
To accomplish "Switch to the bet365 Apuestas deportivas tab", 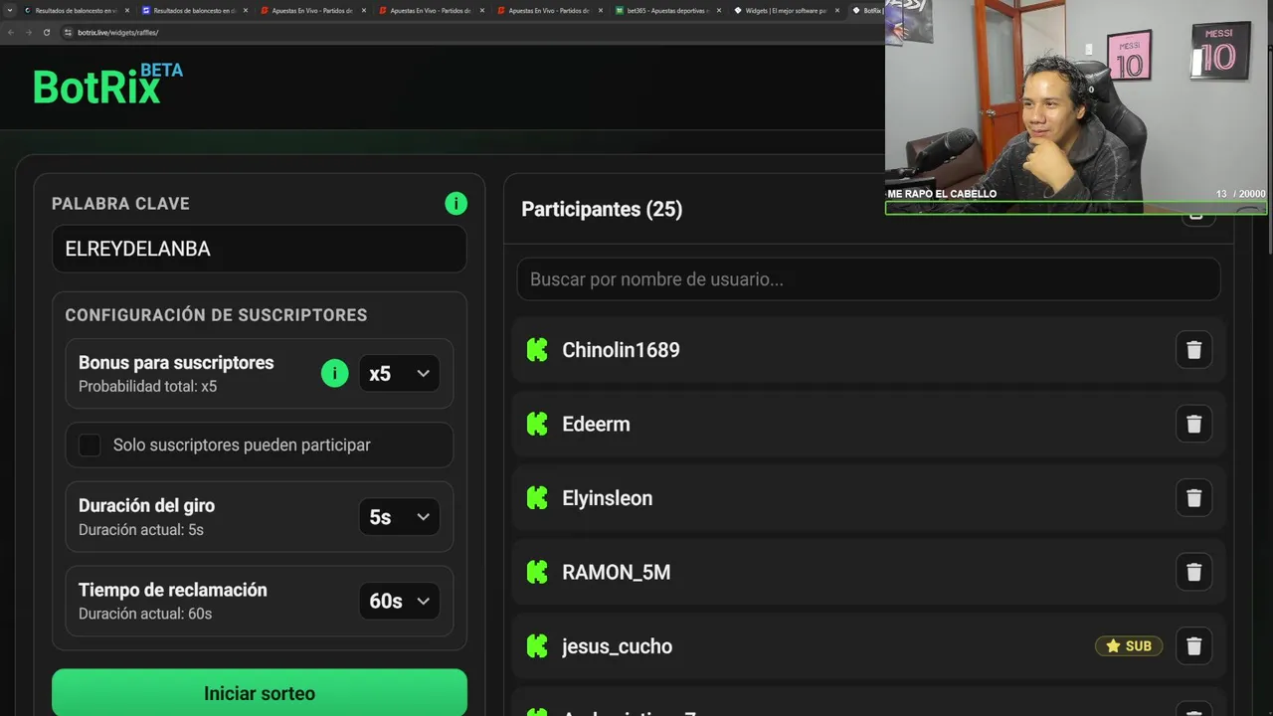I will click(668, 11).
